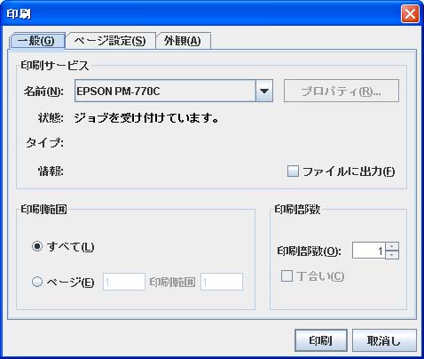Select the 一般(G) tab
424x359 pixels.
pos(36,41)
